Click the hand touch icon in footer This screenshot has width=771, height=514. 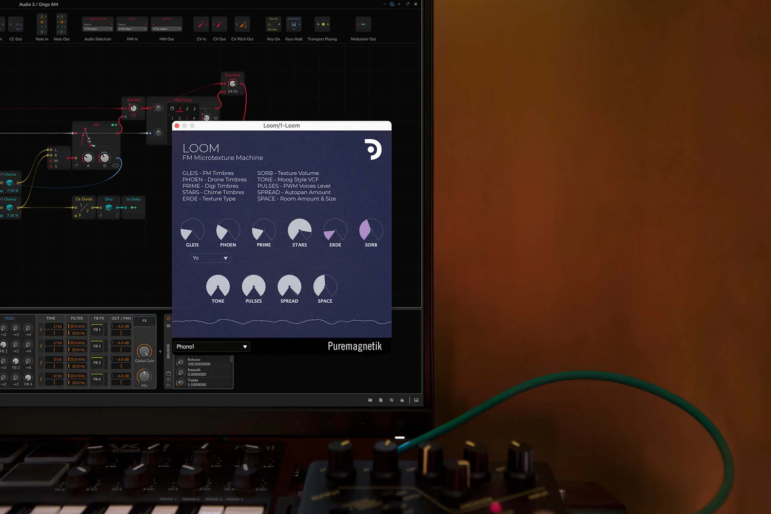[402, 400]
